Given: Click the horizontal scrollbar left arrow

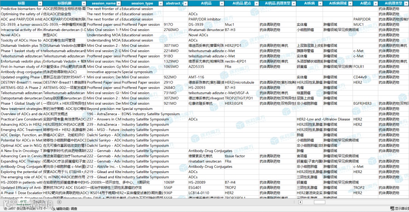Looking at the screenshot, I should coord(300,202).
